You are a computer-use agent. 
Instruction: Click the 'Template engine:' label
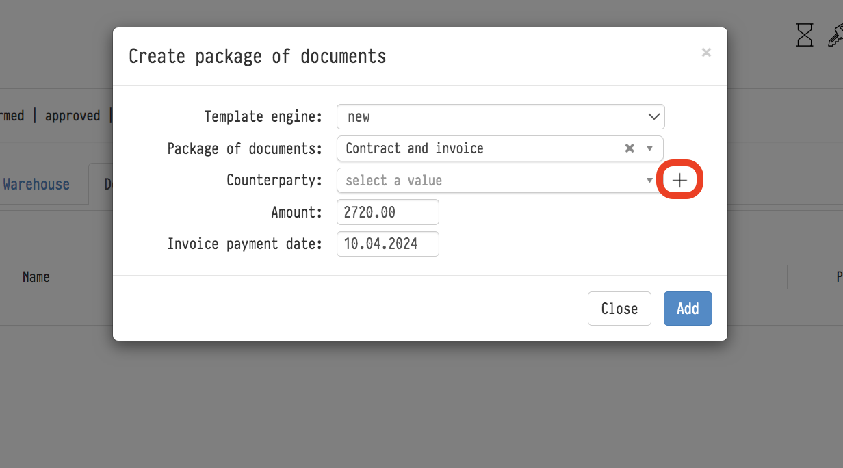(263, 117)
